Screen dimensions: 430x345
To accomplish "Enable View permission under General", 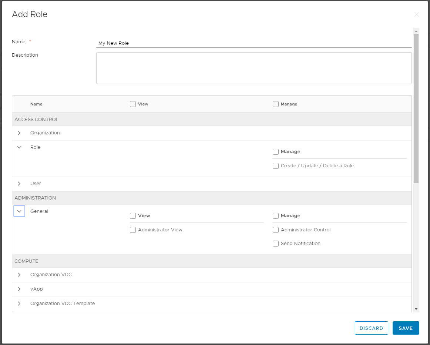I will (133, 215).
